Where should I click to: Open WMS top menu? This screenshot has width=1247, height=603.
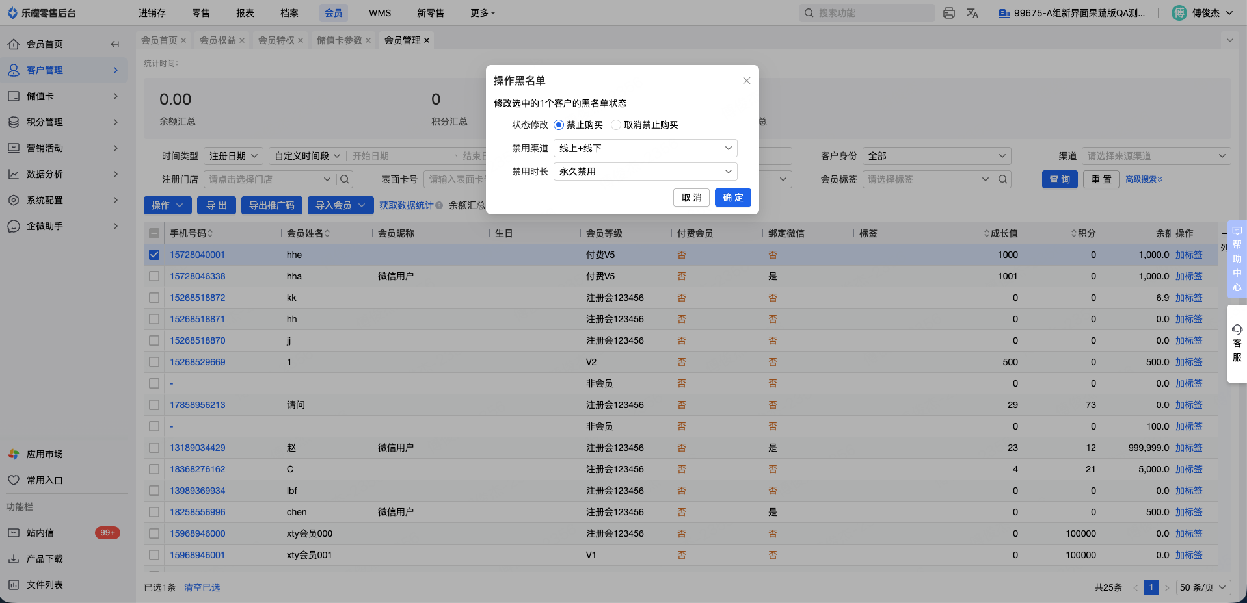point(380,13)
